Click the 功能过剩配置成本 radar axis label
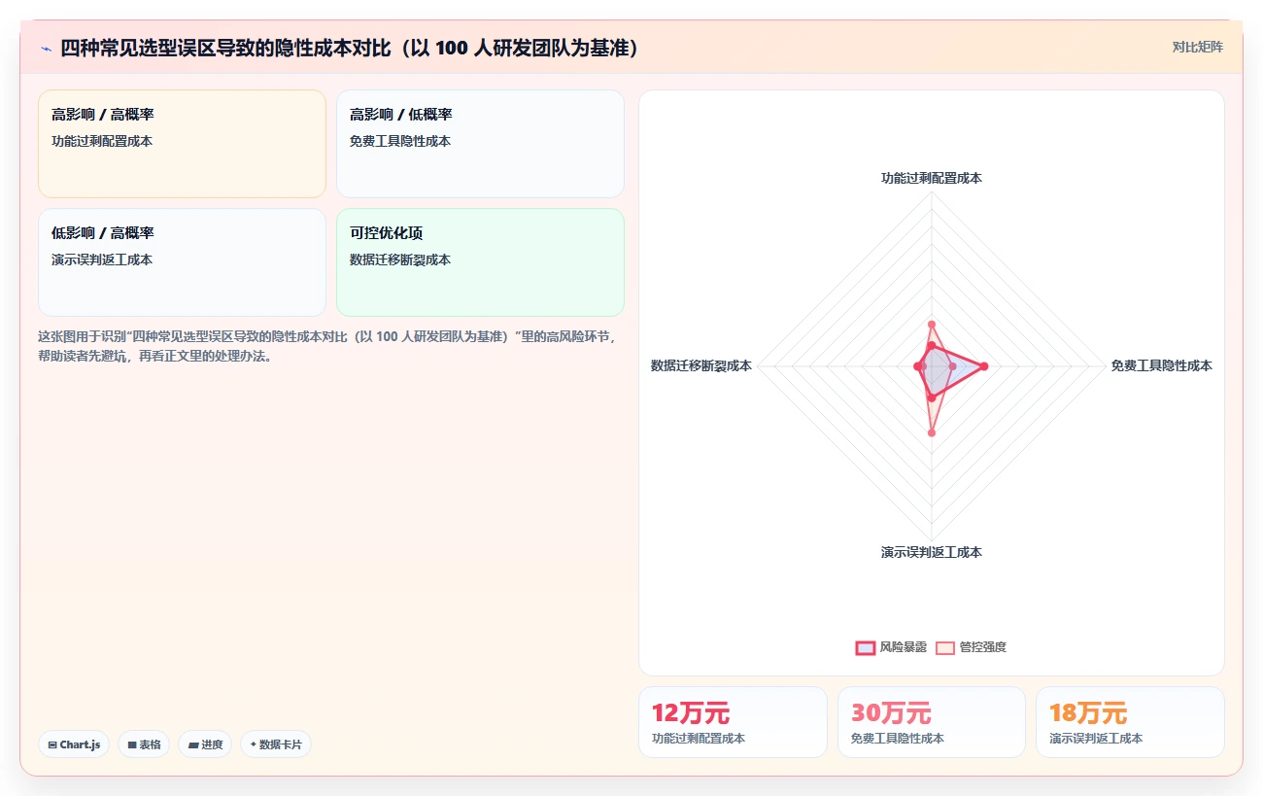Viewport: 1263px width, 796px height. tap(932, 178)
